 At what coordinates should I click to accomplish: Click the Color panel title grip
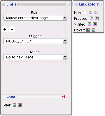point(4,97)
